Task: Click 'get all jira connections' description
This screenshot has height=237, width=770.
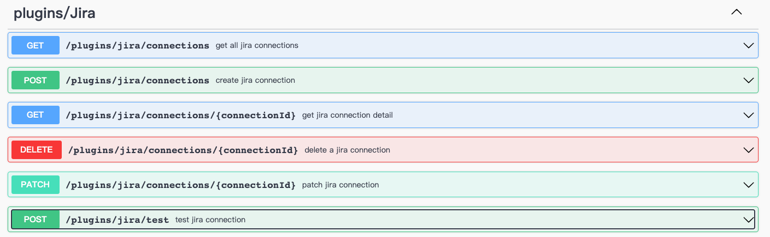Action: pyautogui.click(x=257, y=45)
